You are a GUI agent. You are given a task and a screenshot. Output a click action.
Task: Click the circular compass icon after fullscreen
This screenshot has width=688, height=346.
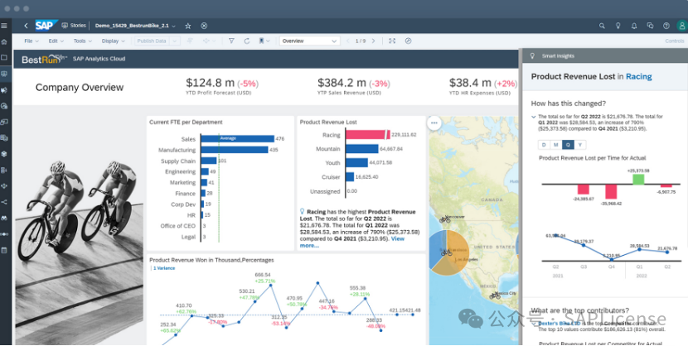408,41
